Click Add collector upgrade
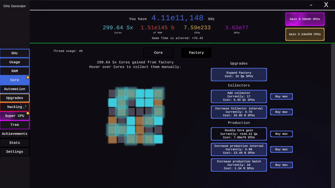335x188 pixels. (x=239, y=97)
